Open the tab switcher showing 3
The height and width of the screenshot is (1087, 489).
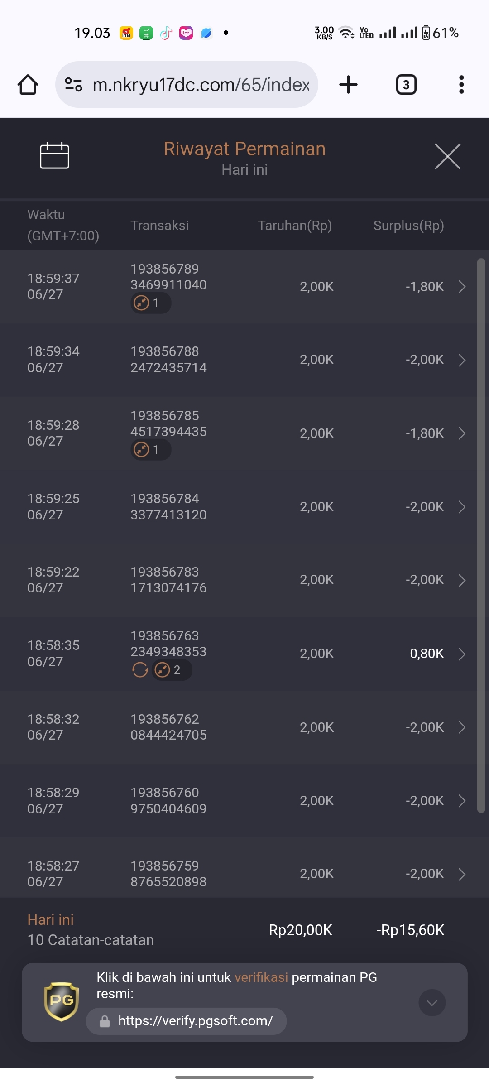(406, 85)
